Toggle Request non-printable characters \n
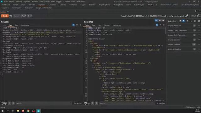 click(77, 25)
